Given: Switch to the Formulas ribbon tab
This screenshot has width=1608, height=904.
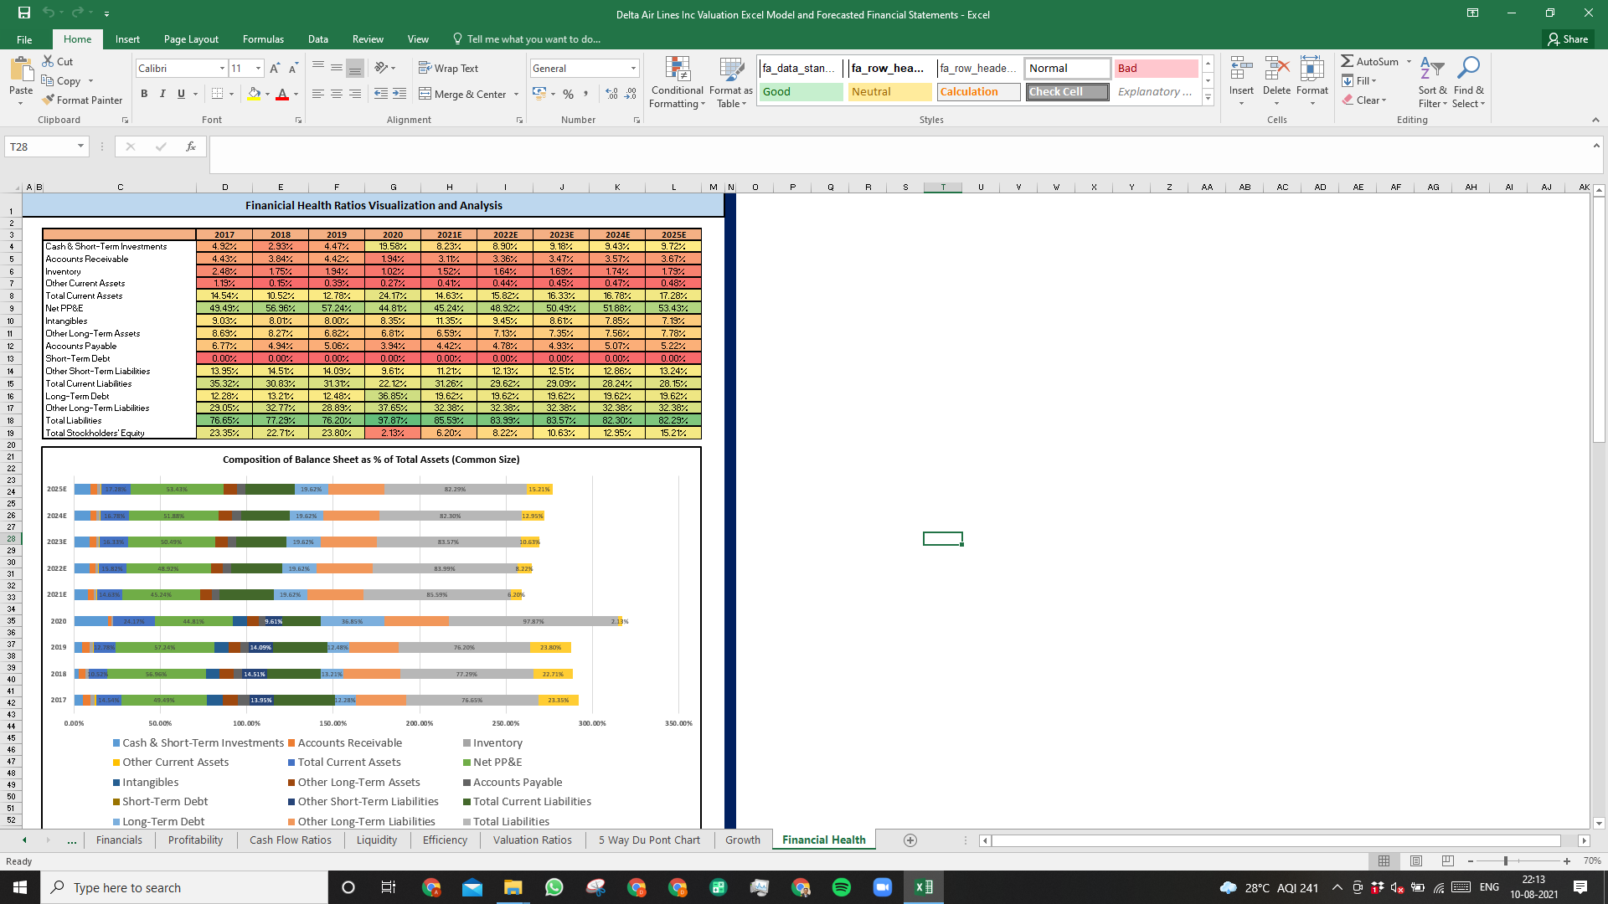Looking at the screenshot, I should click(x=263, y=39).
